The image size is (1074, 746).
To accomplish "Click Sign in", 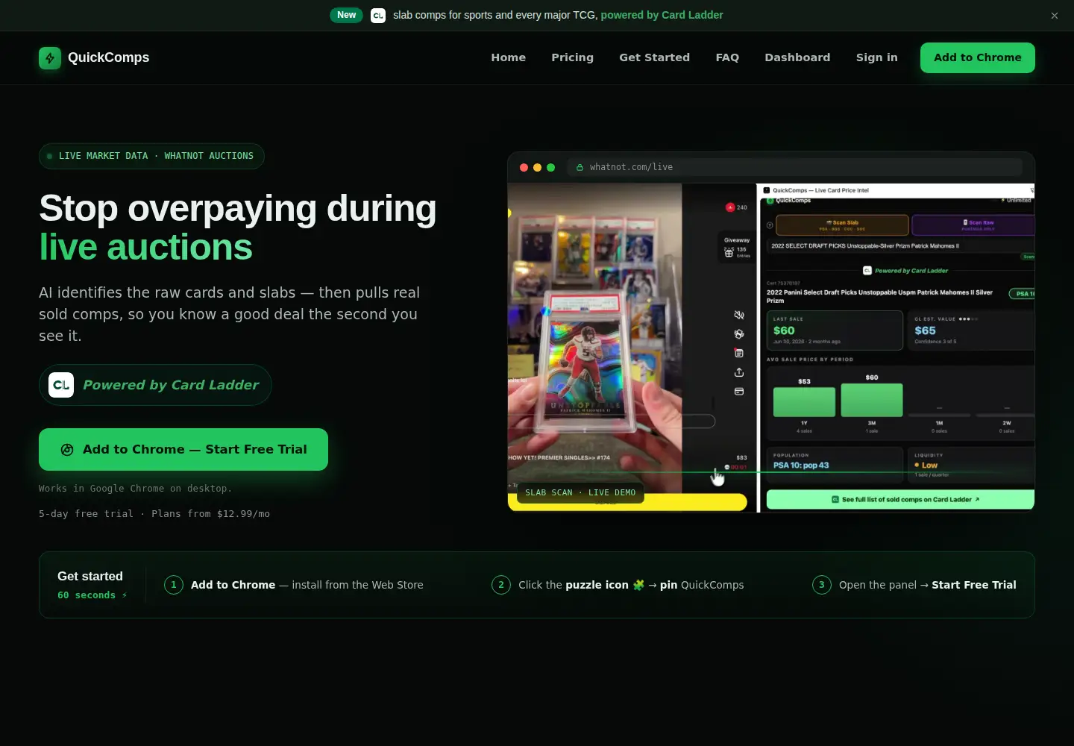I will (x=876, y=57).
